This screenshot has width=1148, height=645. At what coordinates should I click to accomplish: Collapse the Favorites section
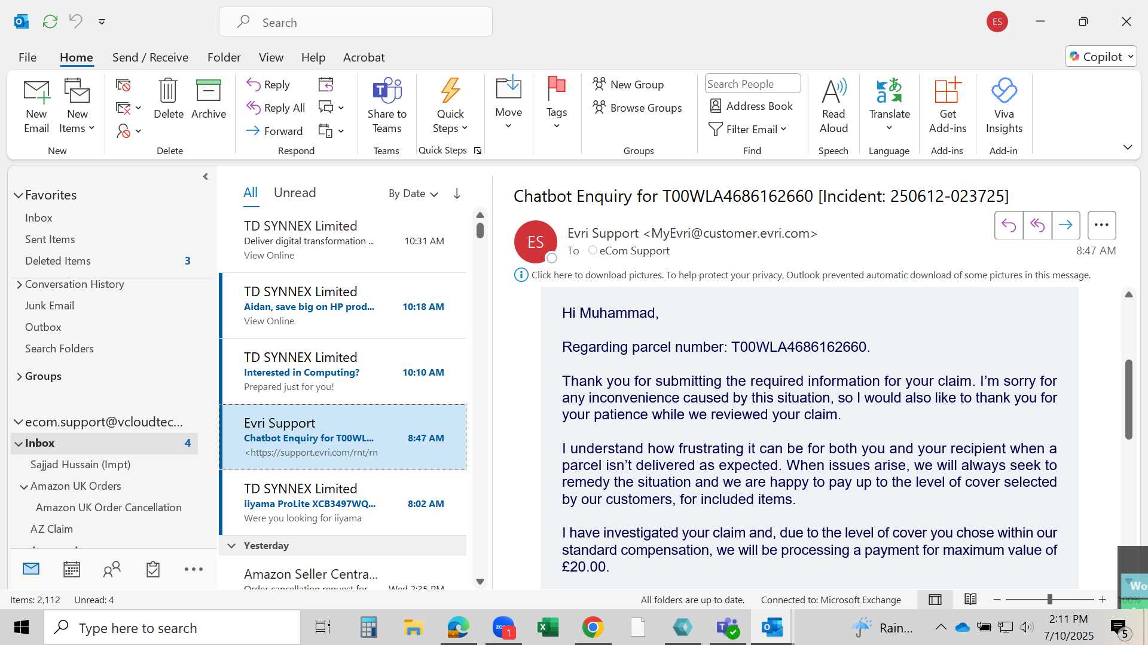[x=19, y=195]
